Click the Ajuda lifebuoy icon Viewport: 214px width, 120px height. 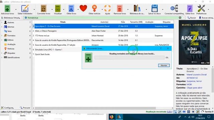[107, 8]
